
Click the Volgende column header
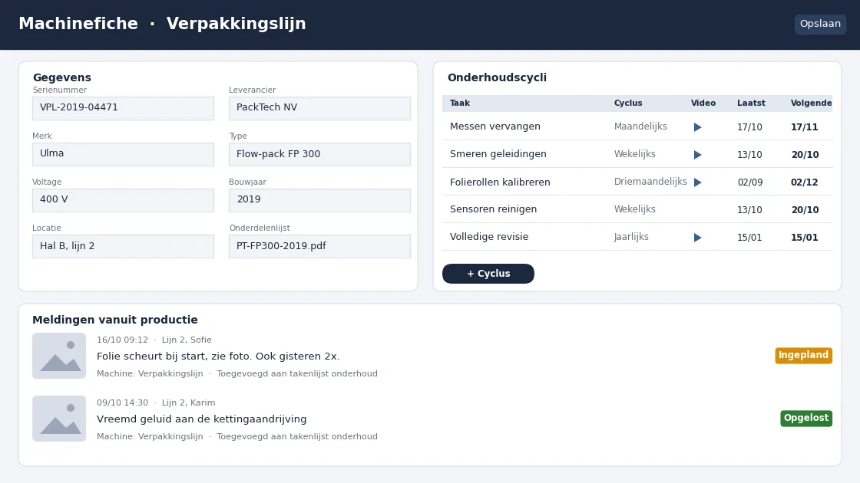tap(811, 103)
